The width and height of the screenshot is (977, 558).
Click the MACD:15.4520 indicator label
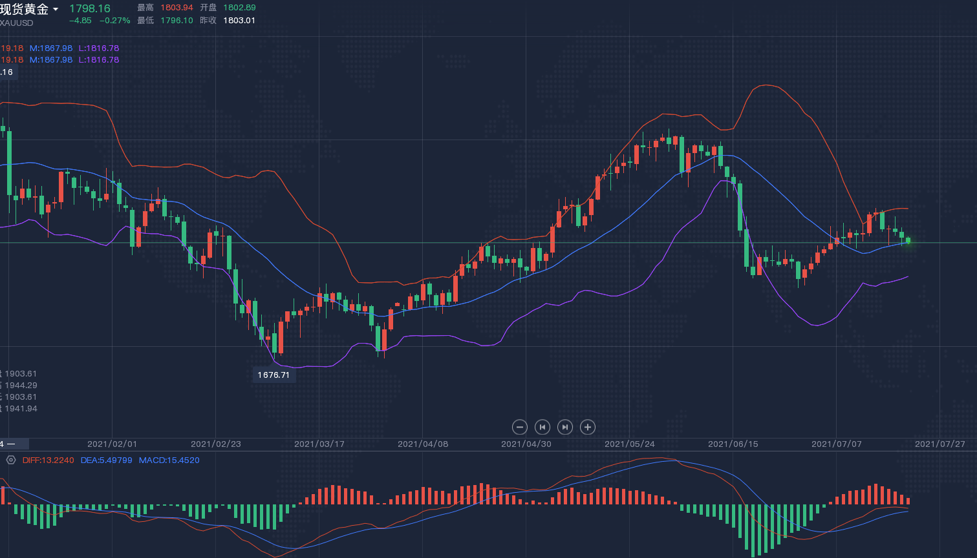pos(169,460)
